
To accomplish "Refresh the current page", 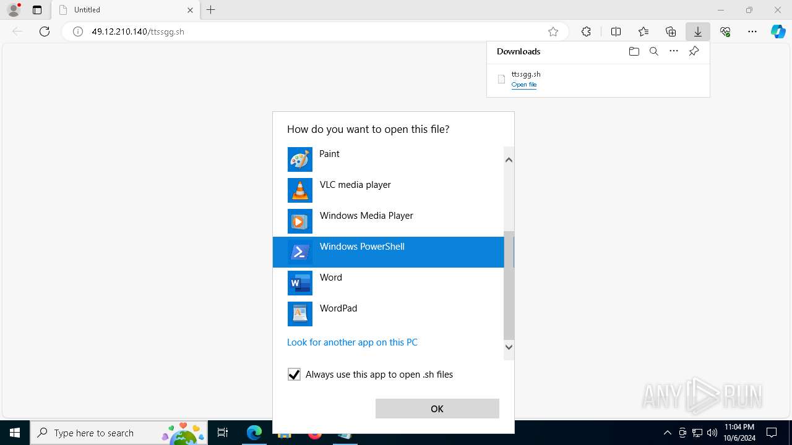I will 45,32.
